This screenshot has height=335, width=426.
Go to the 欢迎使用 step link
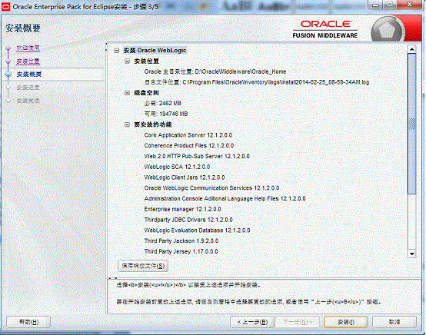coord(28,48)
